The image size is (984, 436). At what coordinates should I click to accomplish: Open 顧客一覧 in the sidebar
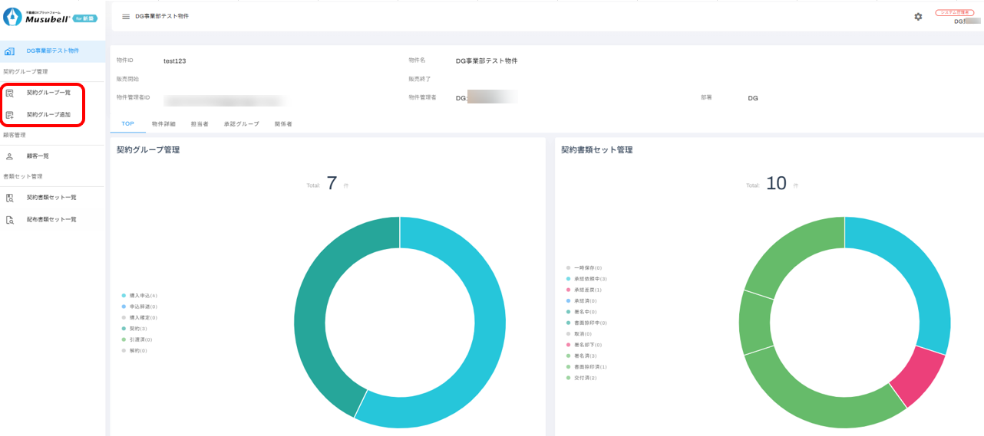38,156
